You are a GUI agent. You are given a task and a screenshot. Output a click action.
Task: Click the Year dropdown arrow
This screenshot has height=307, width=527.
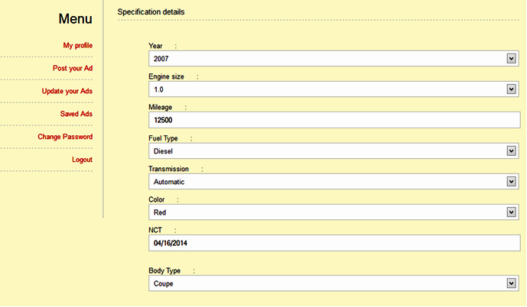[512, 59]
